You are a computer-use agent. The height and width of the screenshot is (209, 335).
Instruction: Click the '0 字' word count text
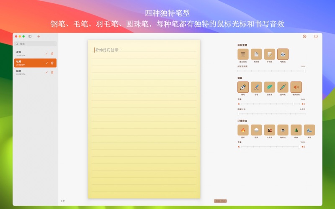[x=63, y=201]
